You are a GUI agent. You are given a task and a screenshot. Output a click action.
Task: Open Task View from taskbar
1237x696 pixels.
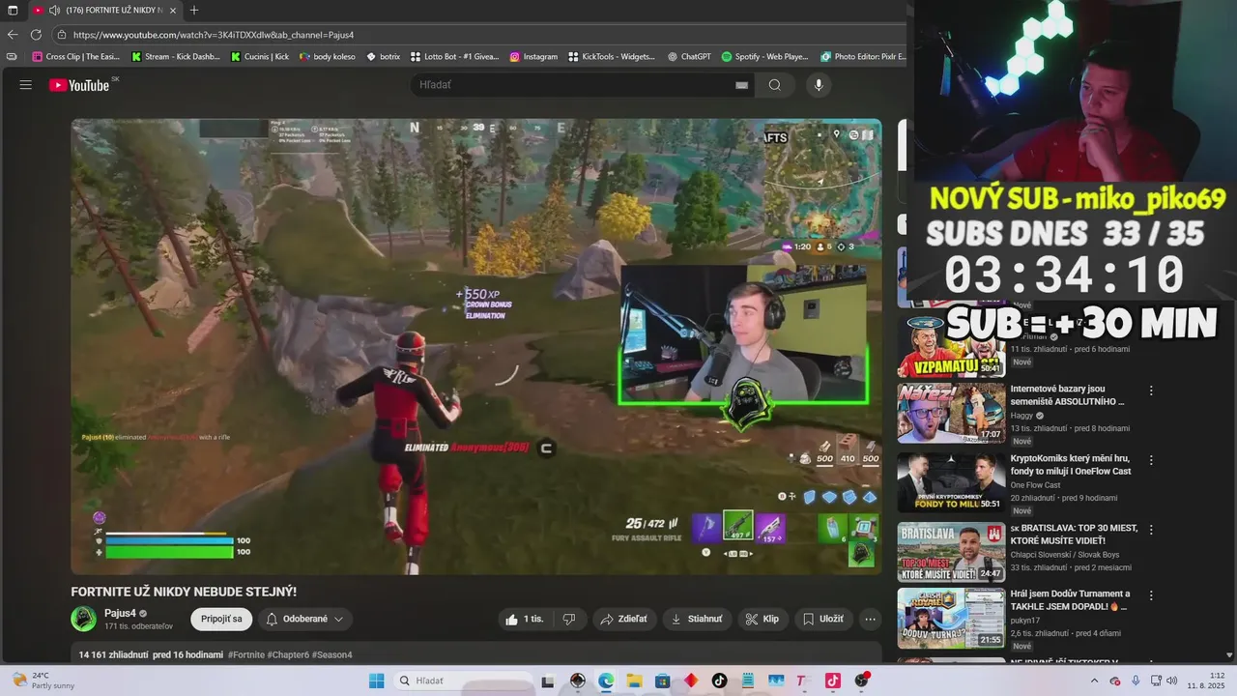pyautogui.click(x=548, y=681)
